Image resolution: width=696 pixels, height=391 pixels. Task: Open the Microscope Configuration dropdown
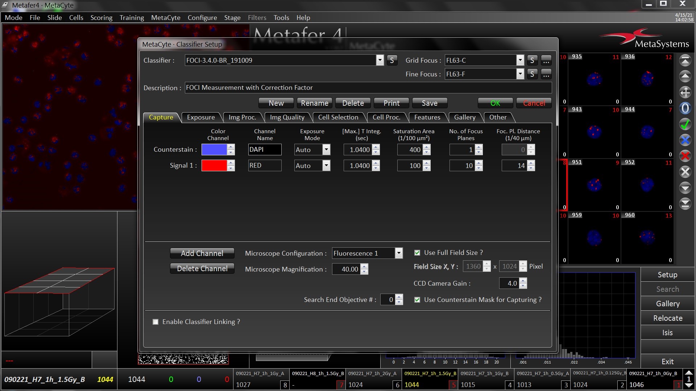coord(398,253)
